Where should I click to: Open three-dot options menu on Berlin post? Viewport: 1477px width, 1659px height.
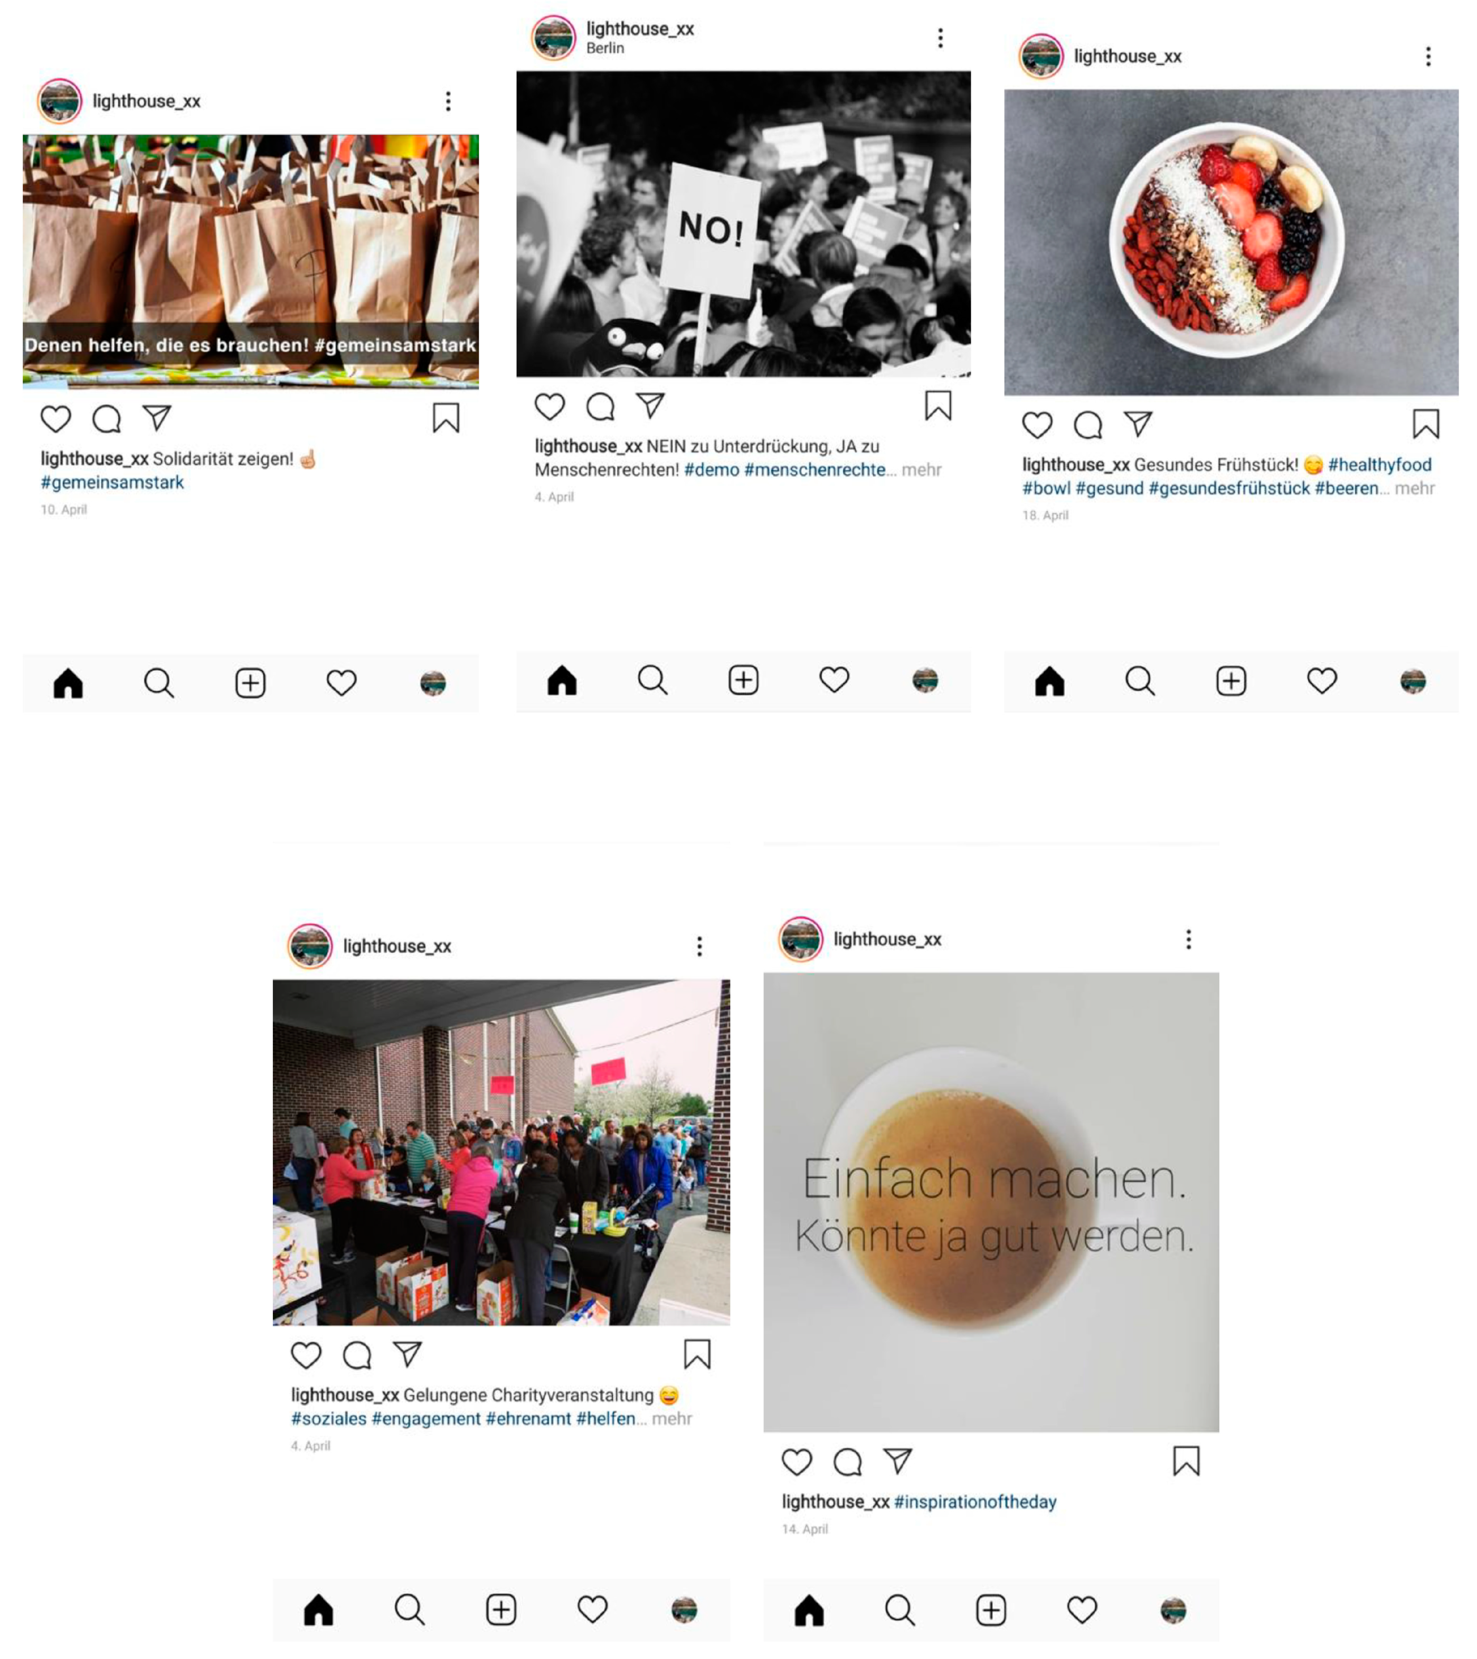coord(941,38)
